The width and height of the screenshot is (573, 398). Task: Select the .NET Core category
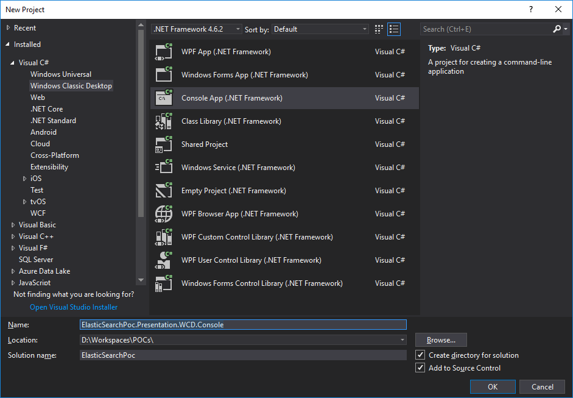(46, 109)
